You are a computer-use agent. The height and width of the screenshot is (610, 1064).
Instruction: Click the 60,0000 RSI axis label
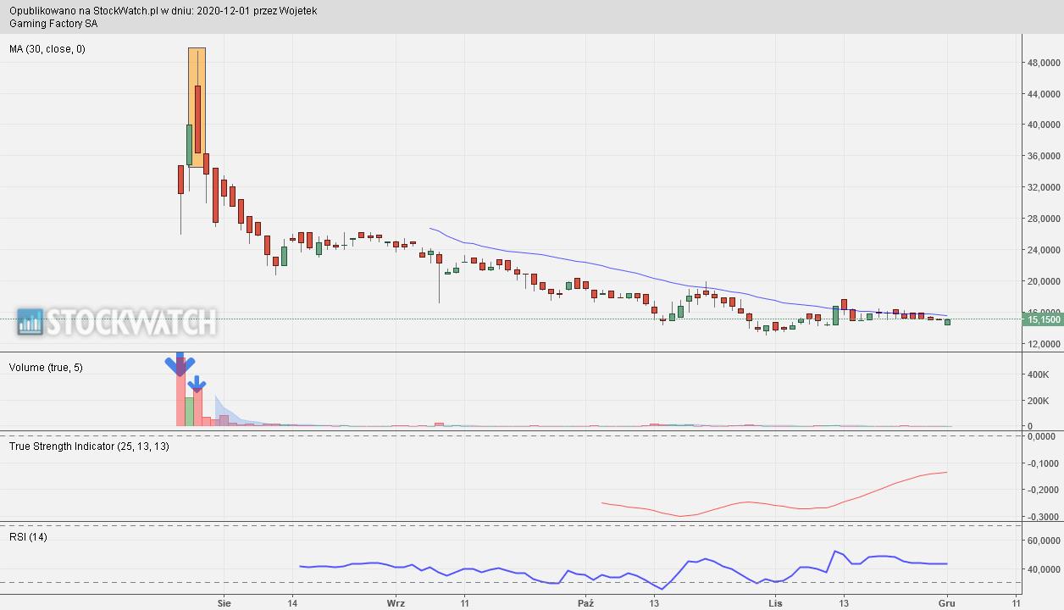[x=1045, y=541]
